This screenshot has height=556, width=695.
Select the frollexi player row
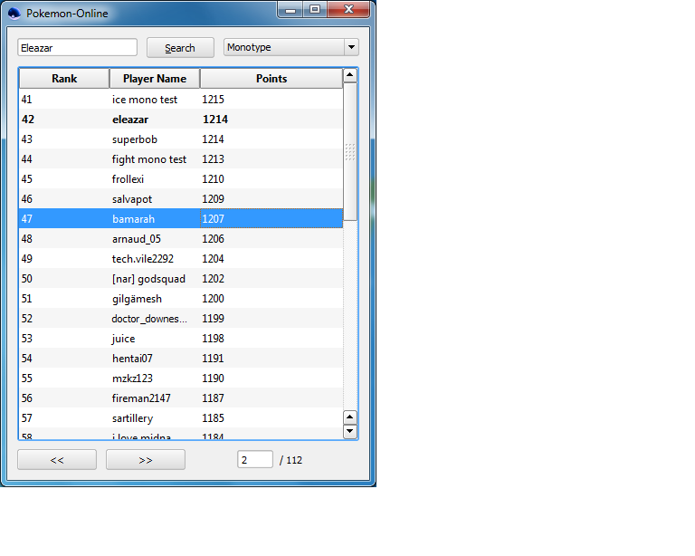coord(181,179)
